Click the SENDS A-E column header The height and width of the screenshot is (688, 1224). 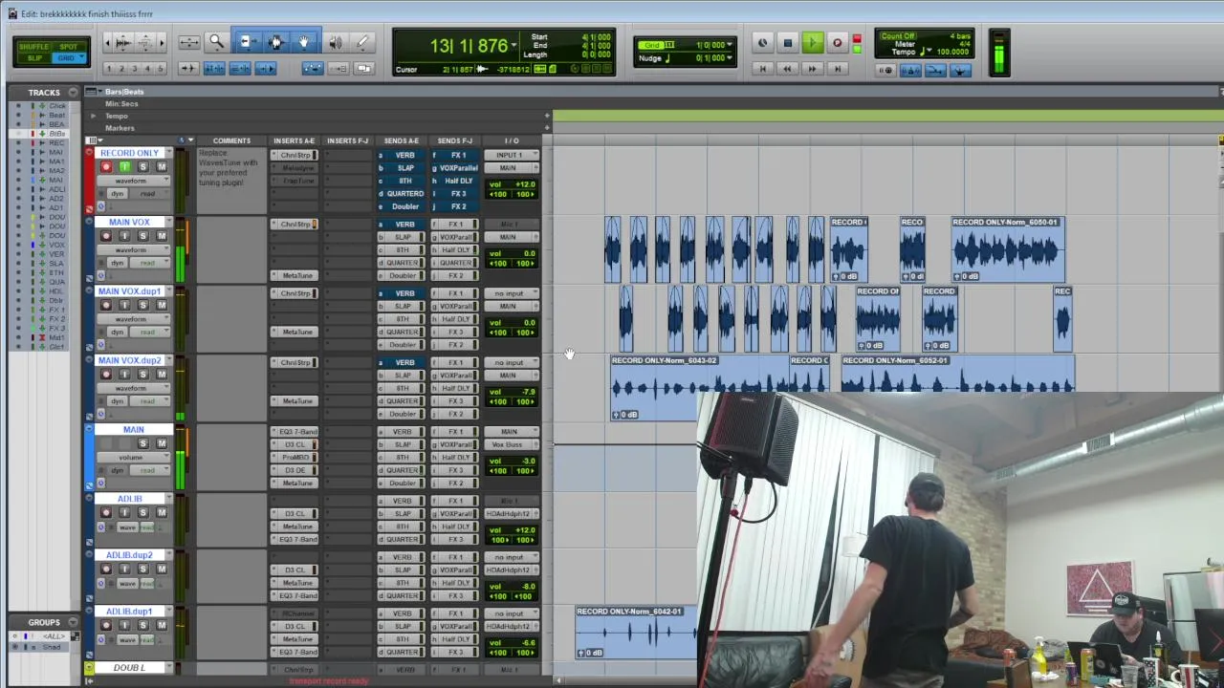coord(401,140)
